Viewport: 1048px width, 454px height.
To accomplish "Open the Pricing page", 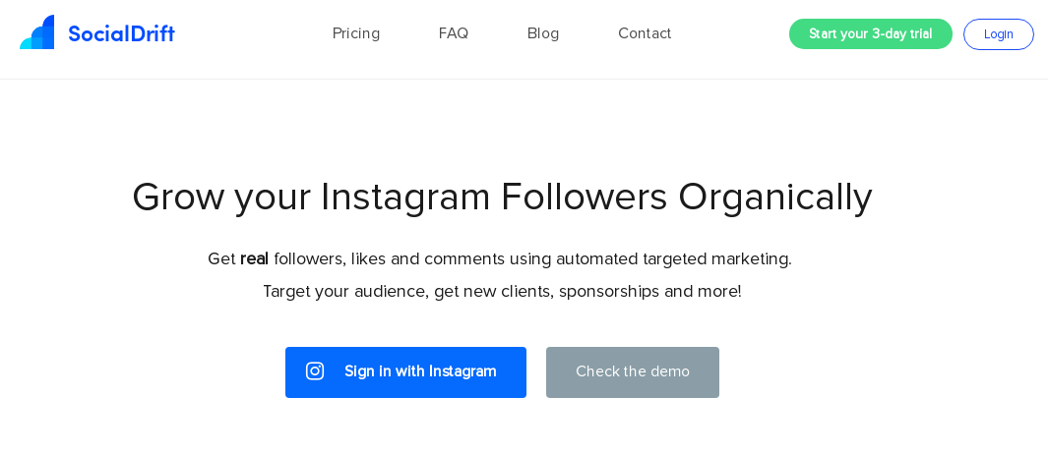I will tap(356, 33).
